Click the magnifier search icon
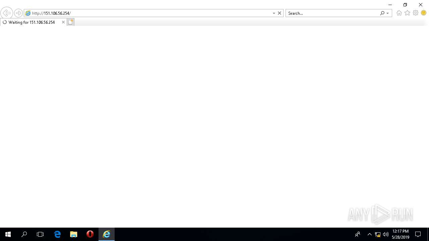 click(x=382, y=13)
